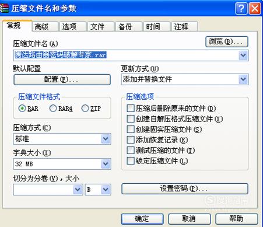Click the 32 MB dictionary size box
This screenshot has width=263, height=227.
pos(62,164)
